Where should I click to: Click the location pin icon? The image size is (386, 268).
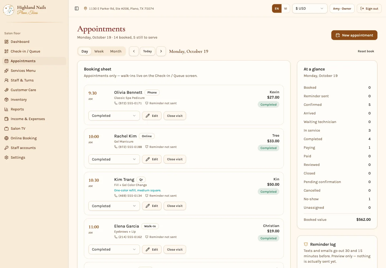[86, 9]
